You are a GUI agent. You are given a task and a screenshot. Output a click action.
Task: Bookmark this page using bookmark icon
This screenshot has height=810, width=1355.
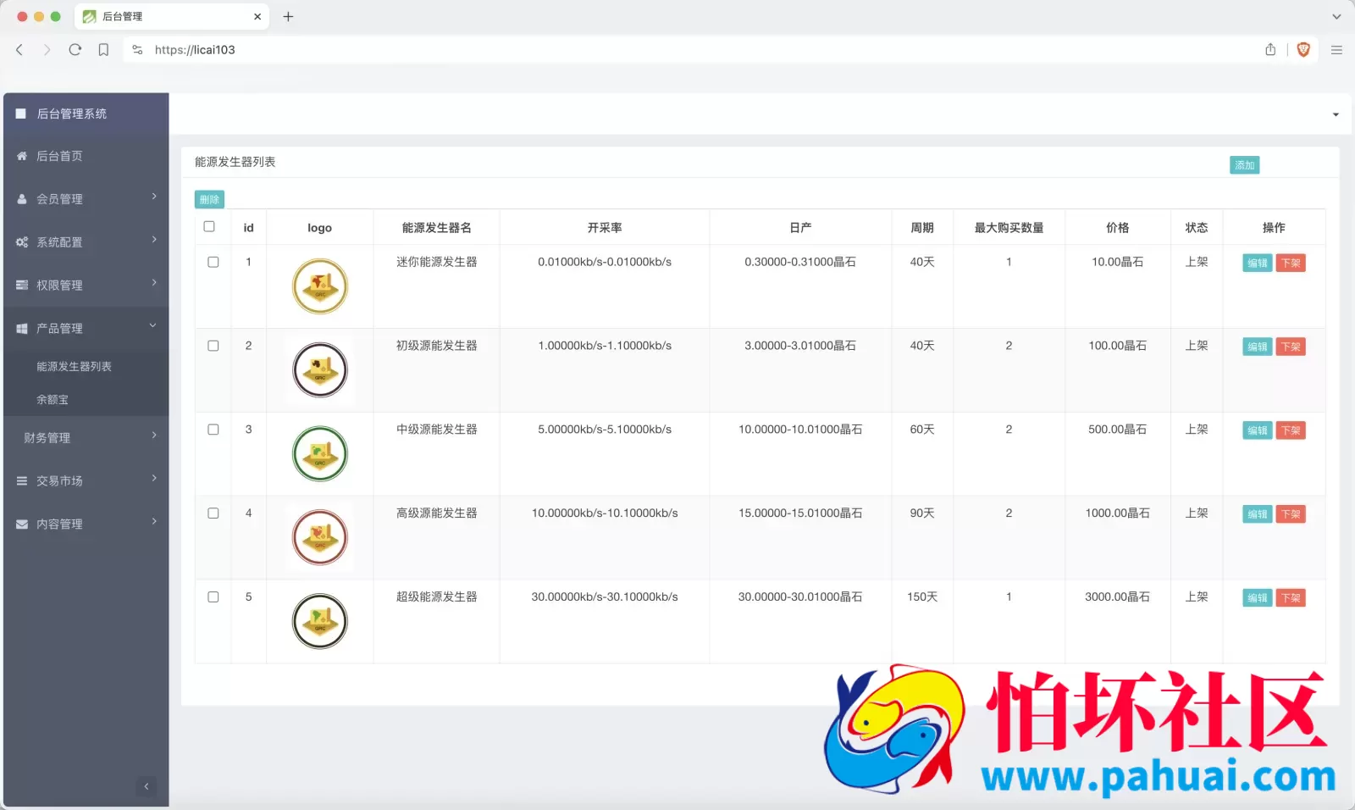click(x=103, y=50)
